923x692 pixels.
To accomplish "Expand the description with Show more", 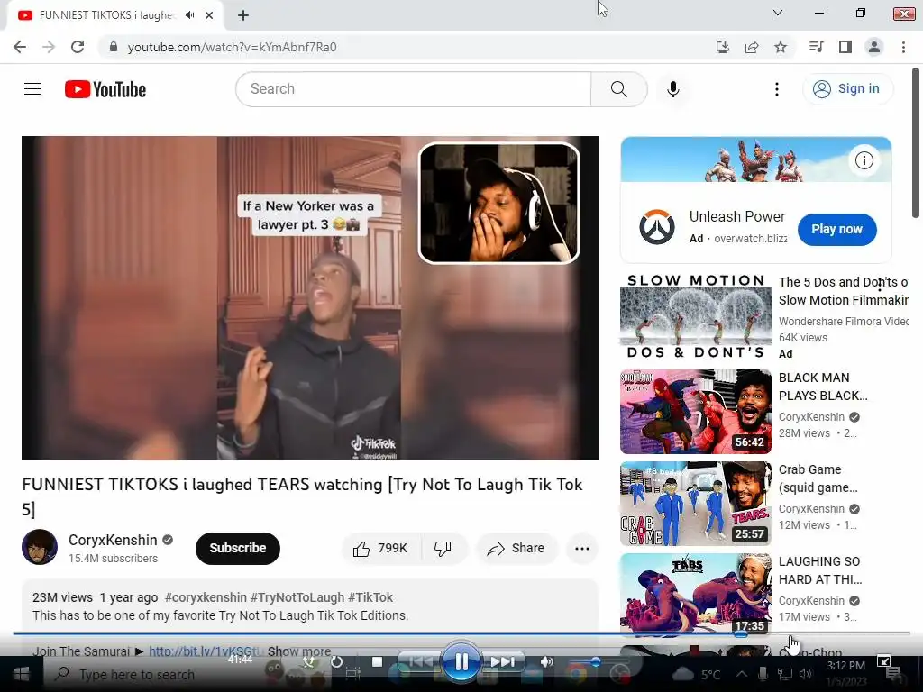I will point(299,651).
